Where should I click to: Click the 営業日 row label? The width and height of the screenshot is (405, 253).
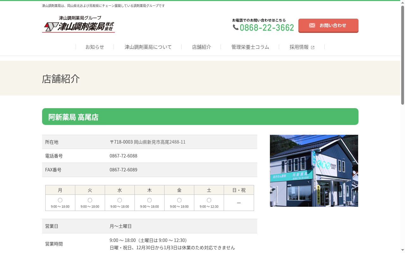[52, 226]
